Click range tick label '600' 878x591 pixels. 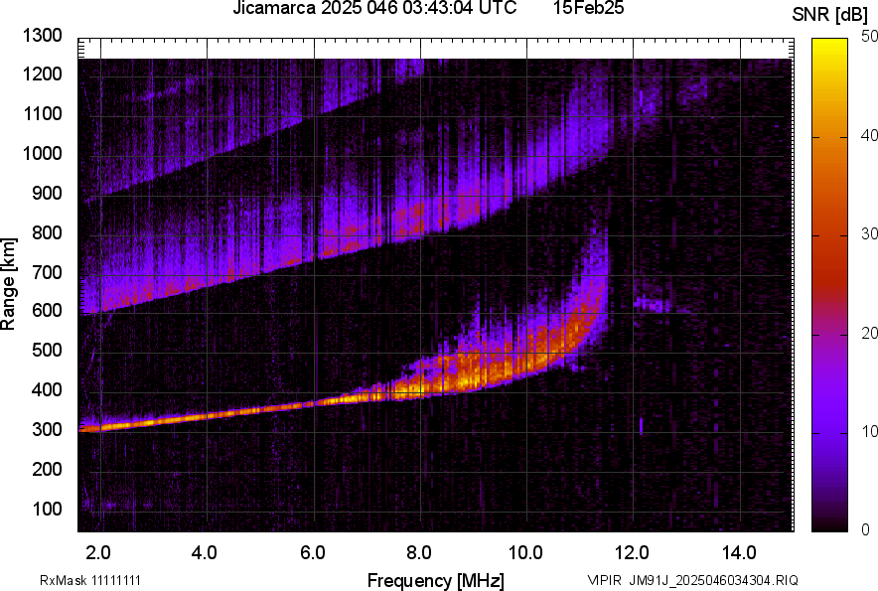(x=47, y=310)
